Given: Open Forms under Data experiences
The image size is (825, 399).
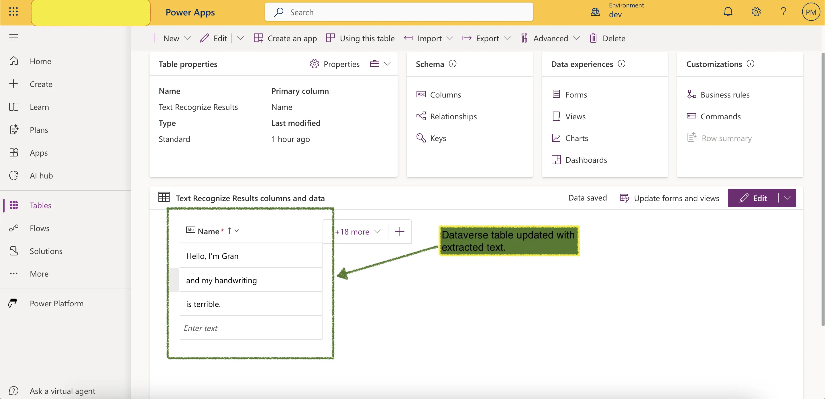Looking at the screenshot, I should pos(569,94).
